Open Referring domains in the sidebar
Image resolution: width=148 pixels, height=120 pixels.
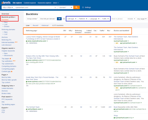pyautogui.click(x=8, y=29)
